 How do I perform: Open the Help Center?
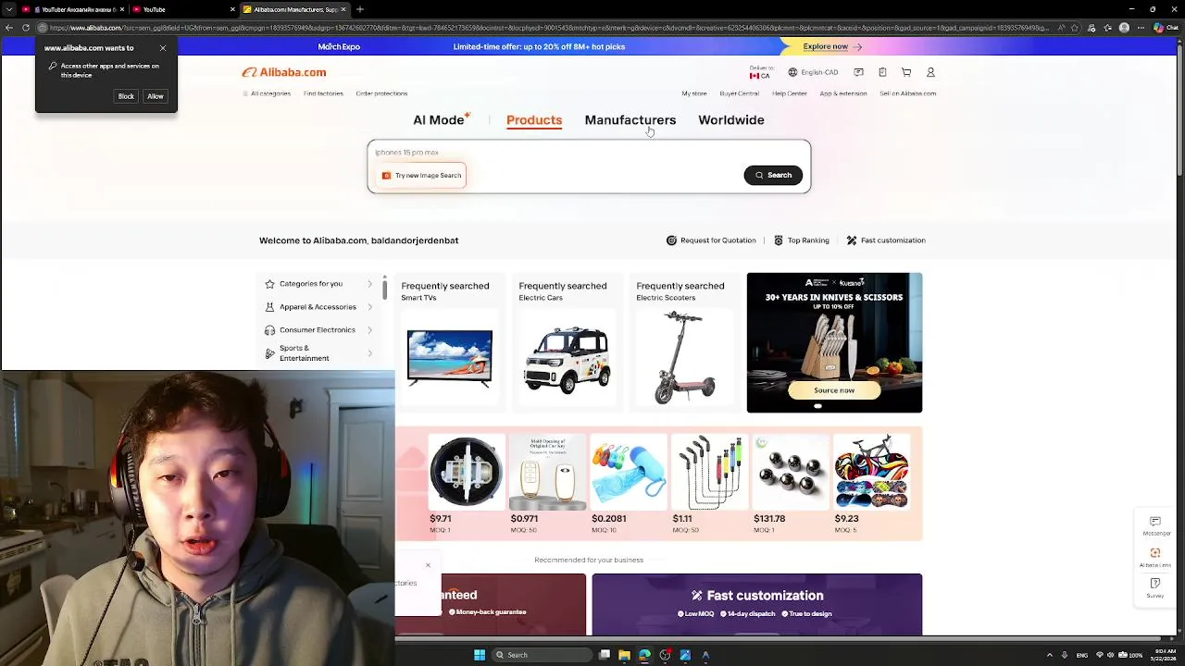coord(790,93)
